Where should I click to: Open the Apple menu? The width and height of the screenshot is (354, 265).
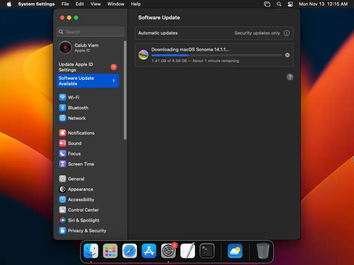tap(9, 4)
